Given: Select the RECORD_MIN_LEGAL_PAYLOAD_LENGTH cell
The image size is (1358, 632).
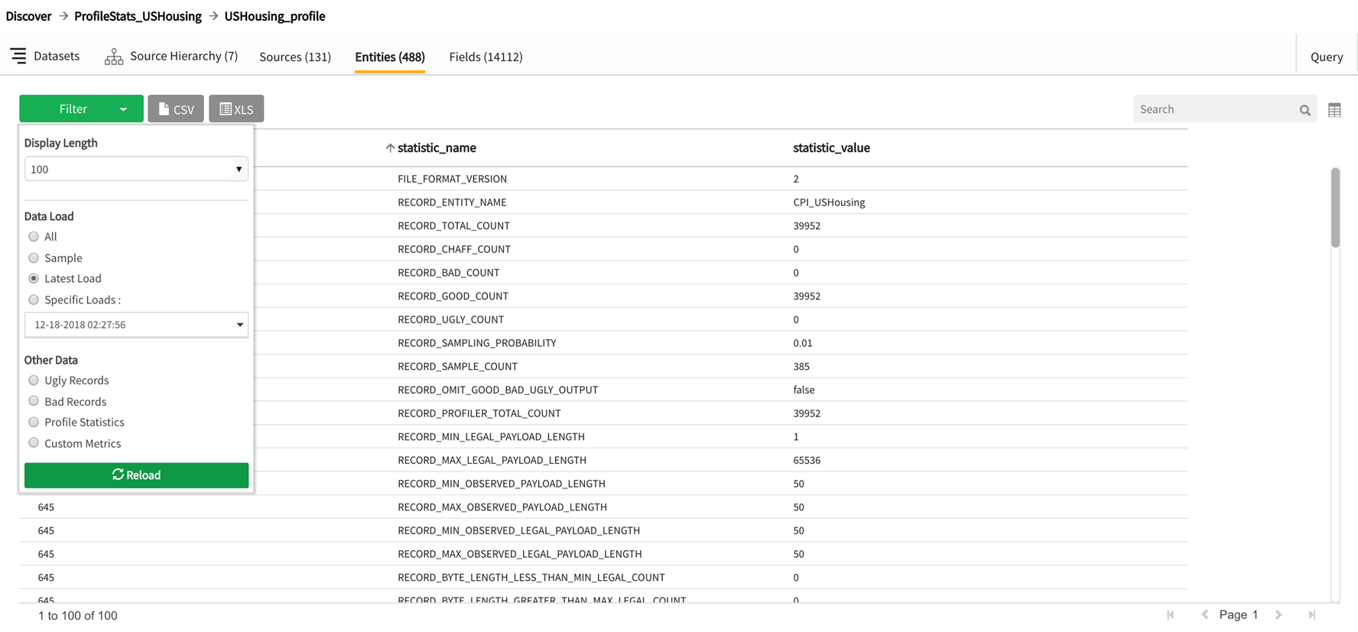Looking at the screenshot, I should (491, 437).
